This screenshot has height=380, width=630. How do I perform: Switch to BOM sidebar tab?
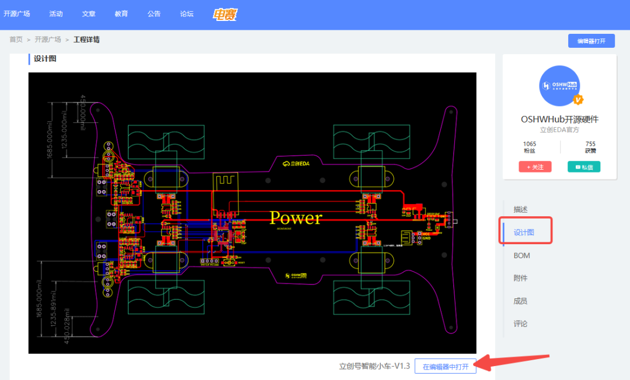pyautogui.click(x=521, y=255)
